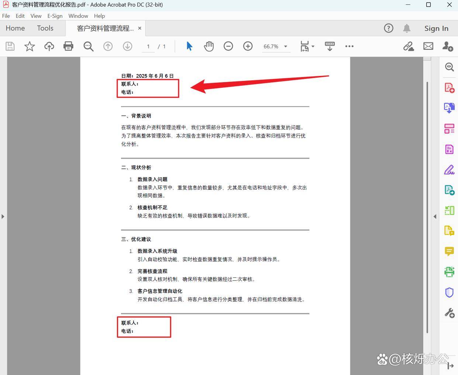Open the zoom level dropdown arrow
Viewport: 458px width, 375px height.
click(x=285, y=46)
